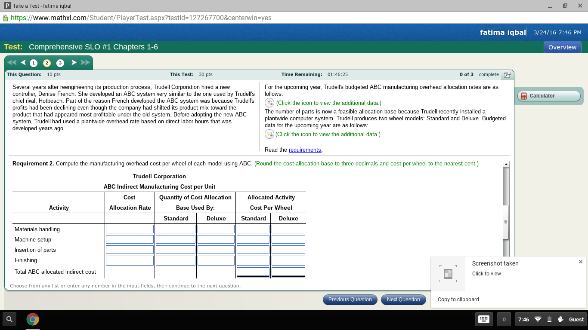
Task: Open the Chrome browser from the taskbar
Action: (32, 319)
